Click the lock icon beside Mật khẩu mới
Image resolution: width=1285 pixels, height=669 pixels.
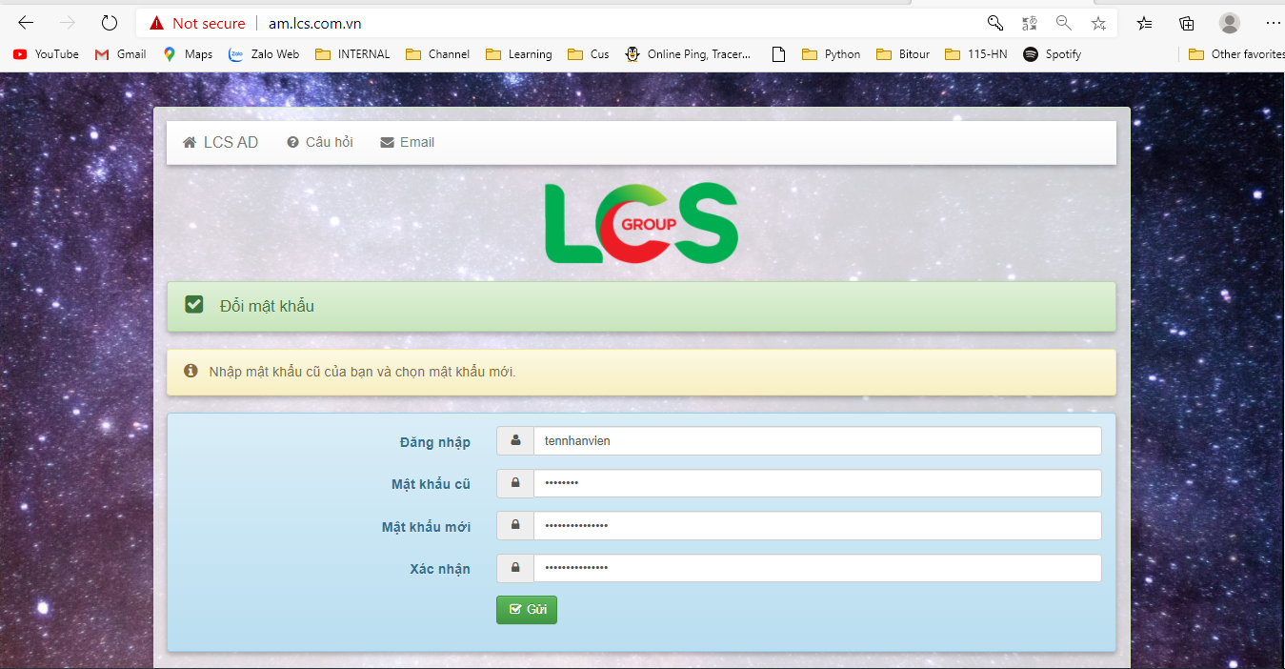point(515,525)
